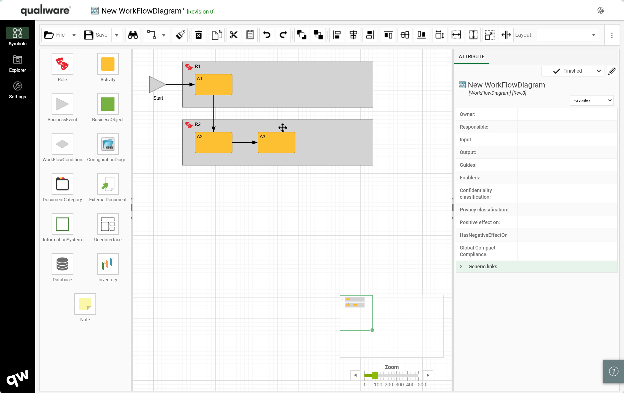Click the binoculars search icon
Image resolution: width=624 pixels, height=393 pixels.
(133, 35)
